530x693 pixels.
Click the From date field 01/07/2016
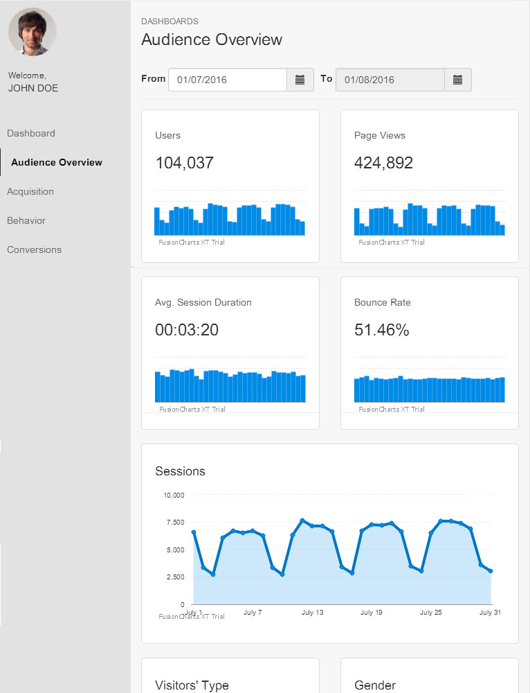(228, 80)
